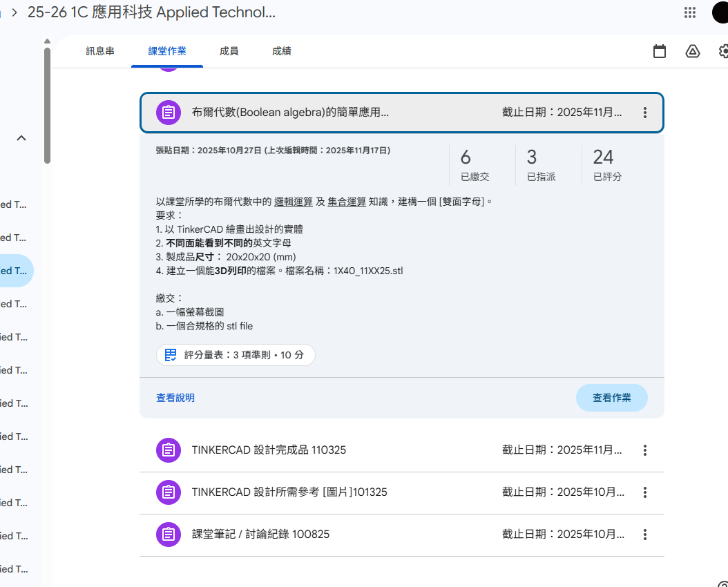
Task: Open the Google Calendar icon
Action: 660,51
